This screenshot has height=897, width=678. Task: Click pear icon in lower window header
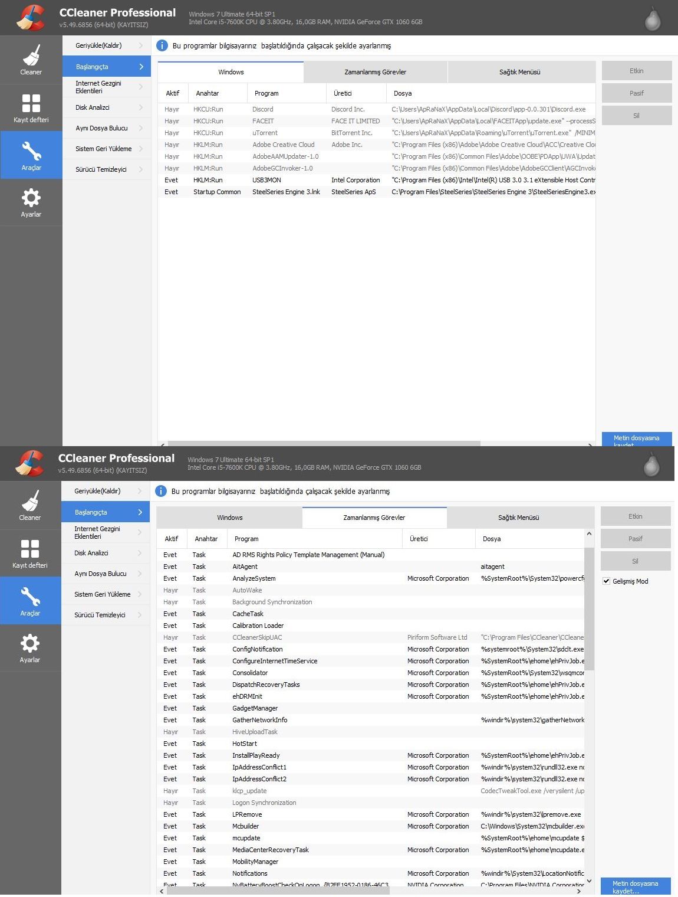tap(651, 464)
